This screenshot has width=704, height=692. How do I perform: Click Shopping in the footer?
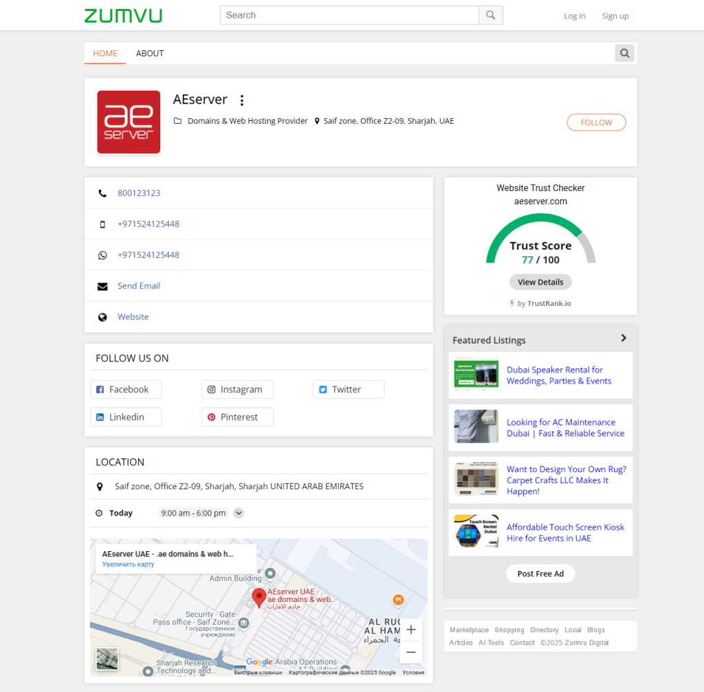click(509, 630)
